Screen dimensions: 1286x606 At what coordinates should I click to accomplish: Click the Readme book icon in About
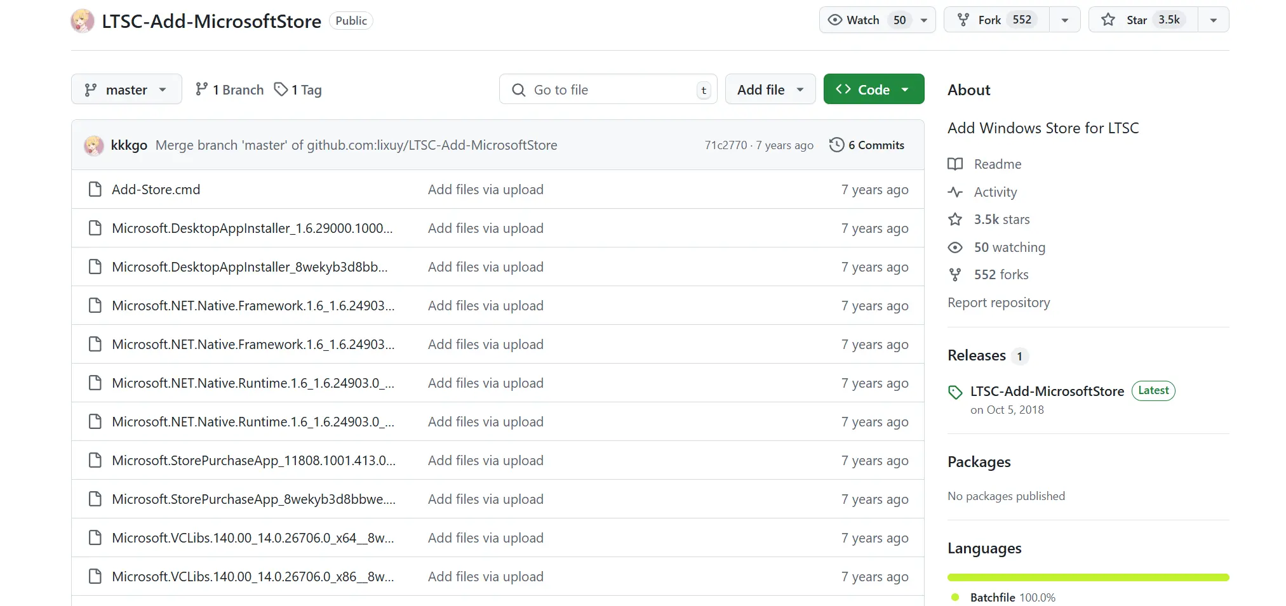coord(955,164)
